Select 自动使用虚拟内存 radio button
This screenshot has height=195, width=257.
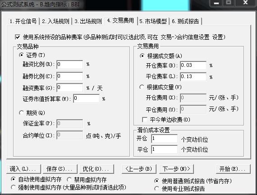13,179
